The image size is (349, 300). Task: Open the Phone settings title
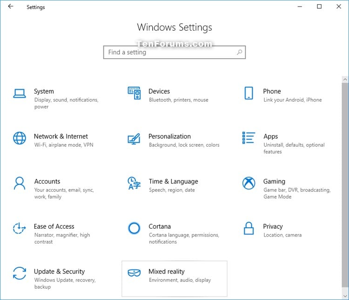coord(272,91)
